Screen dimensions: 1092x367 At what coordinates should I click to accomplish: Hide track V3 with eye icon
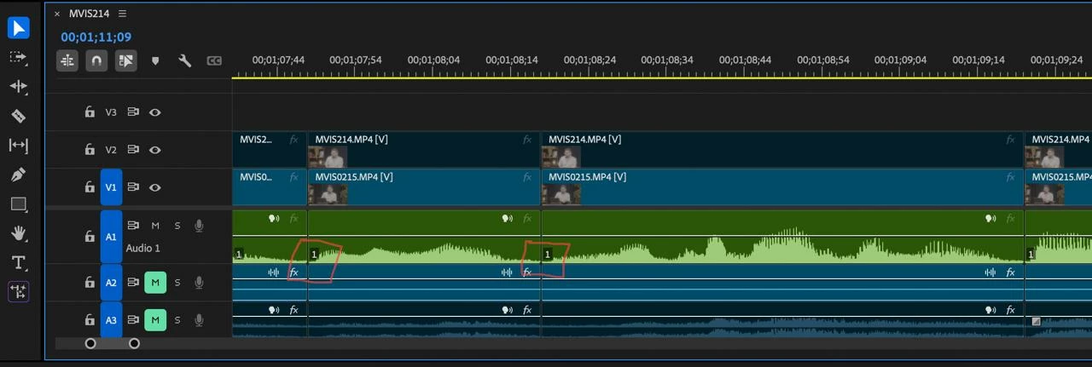click(155, 112)
